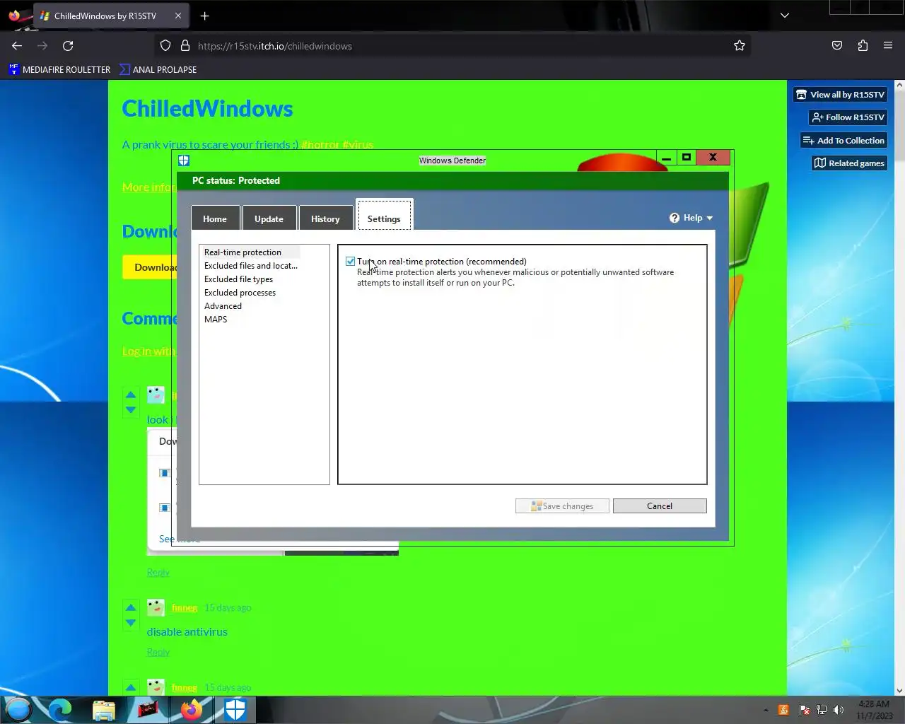The height and width of the screenshot is (724, 905).
Task: Open author name on disable antivirus comment
Action: [185, 608]
